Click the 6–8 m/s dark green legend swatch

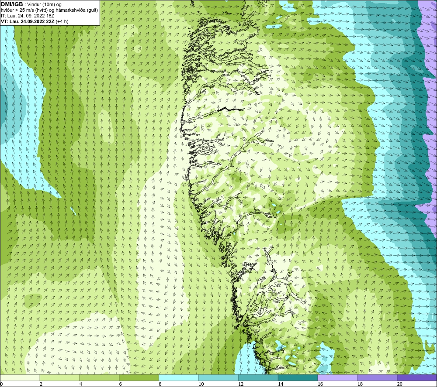(x=139, y=377)
